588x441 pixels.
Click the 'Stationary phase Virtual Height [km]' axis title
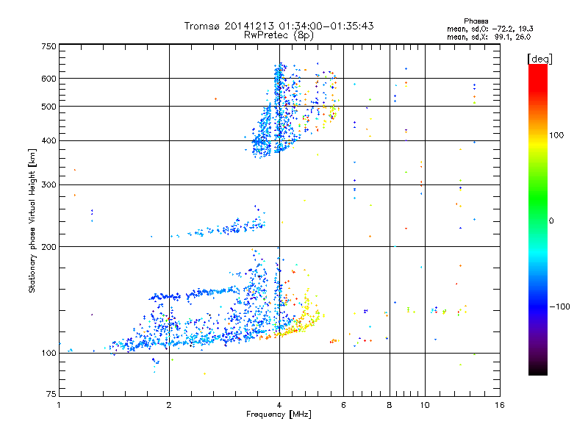[x=32, y=221]
